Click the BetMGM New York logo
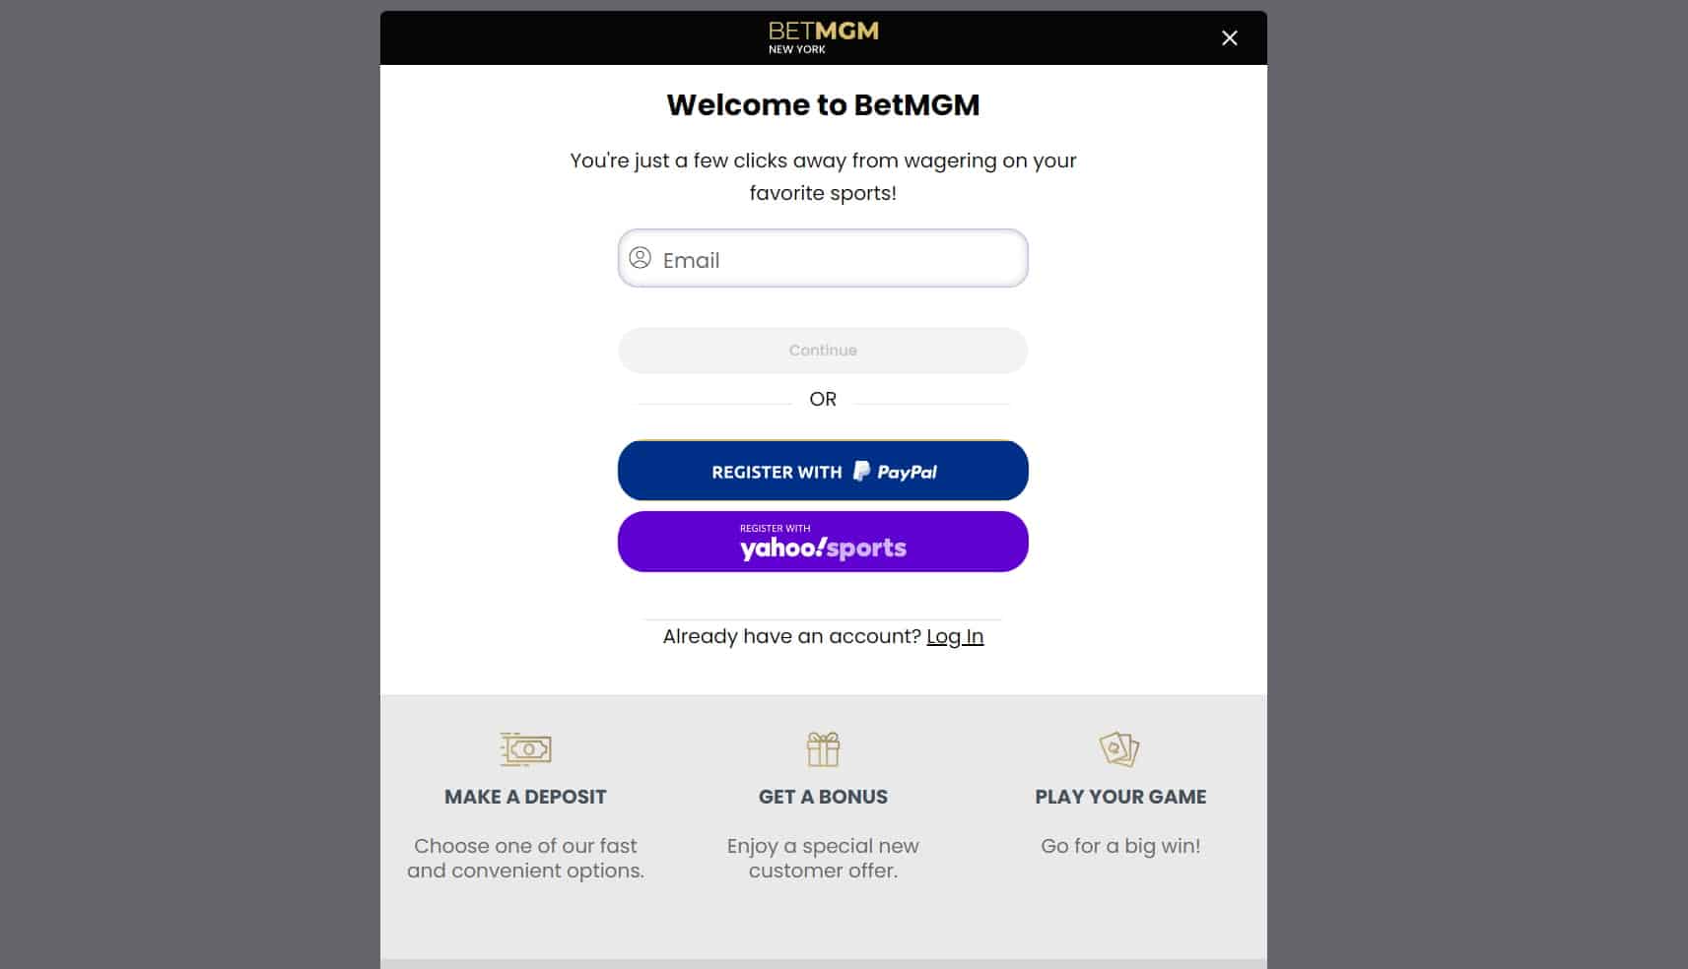Image resolution: width=1688 pixels, height=969 pixels. point(823,37)
